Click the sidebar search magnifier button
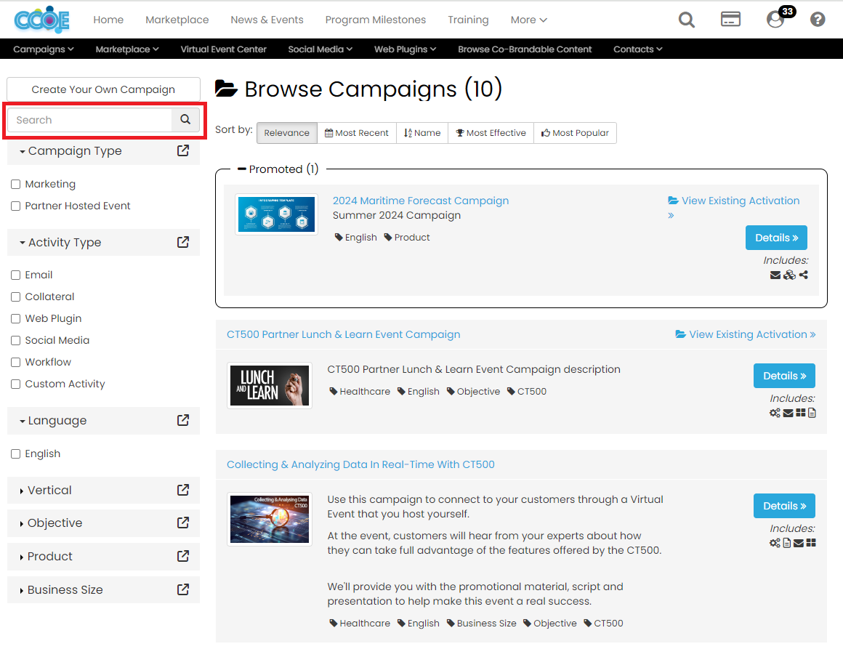843x657 pixels. 185,120
